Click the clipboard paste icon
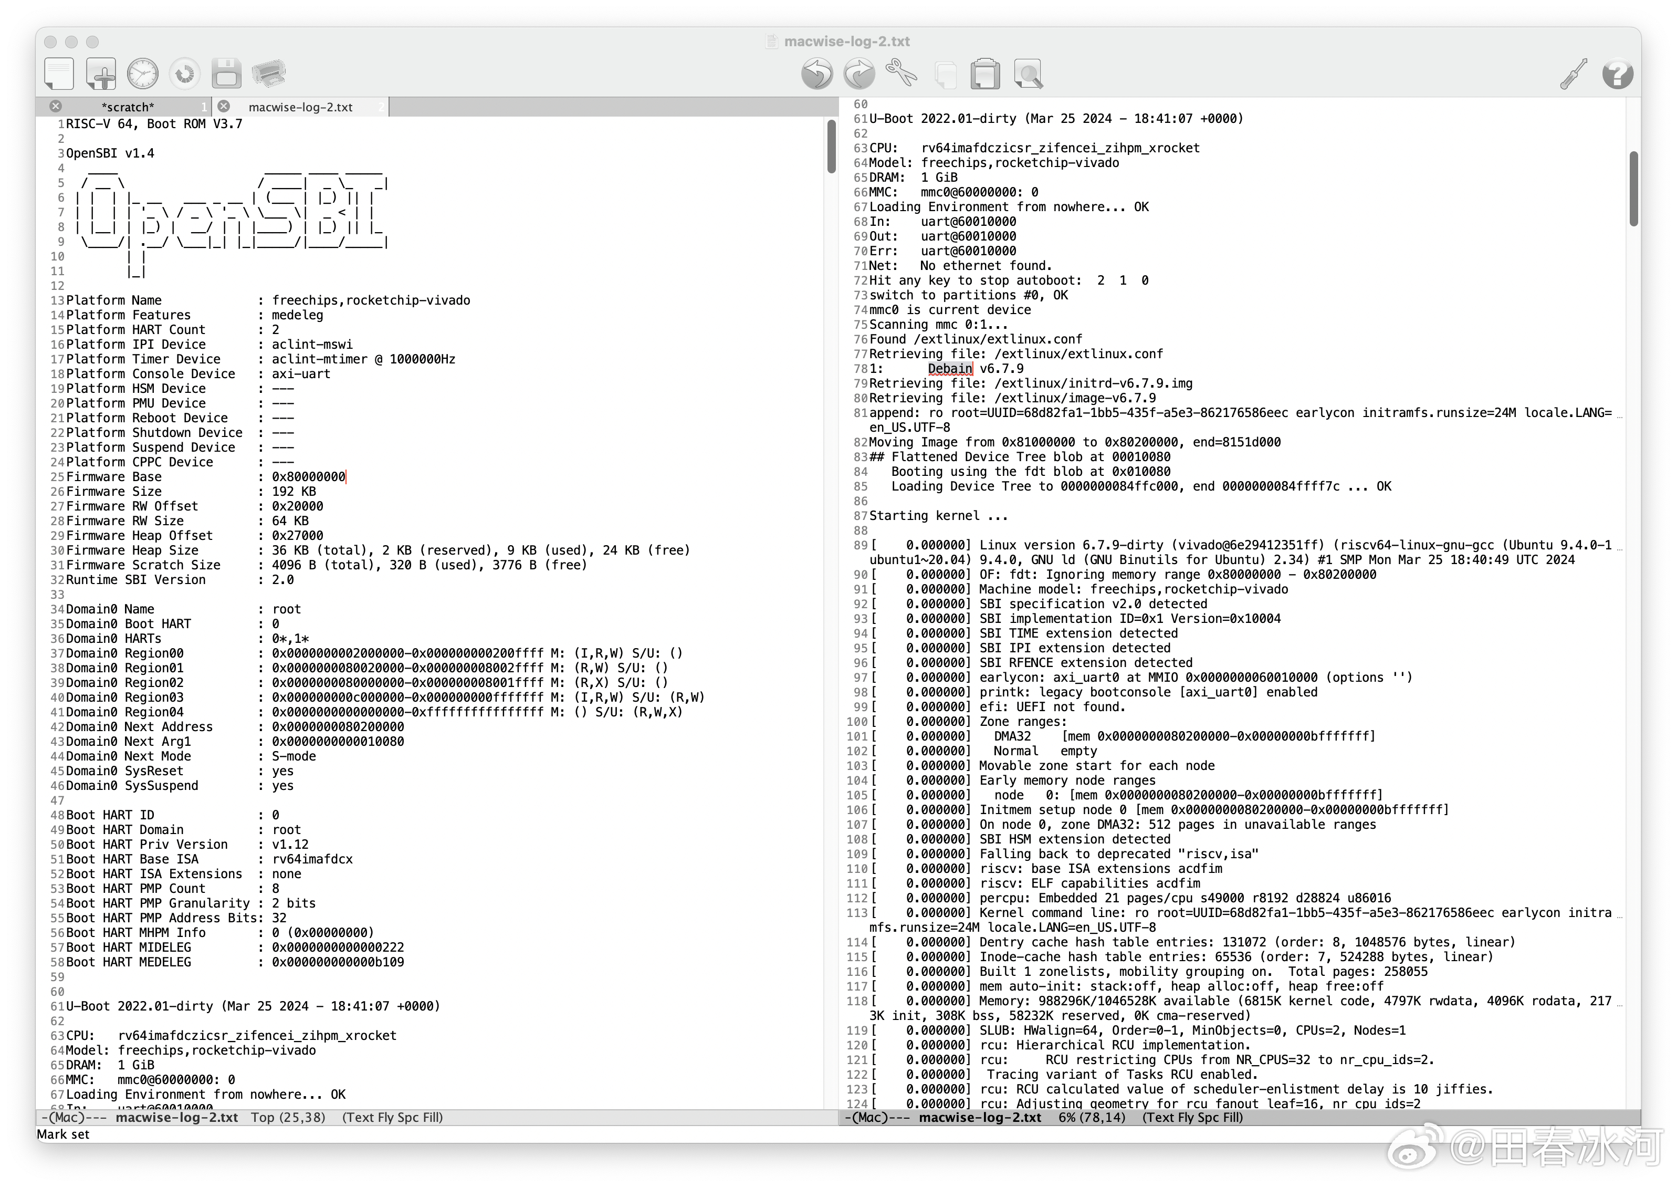Screen dimensions: 1677x1187 985,74
